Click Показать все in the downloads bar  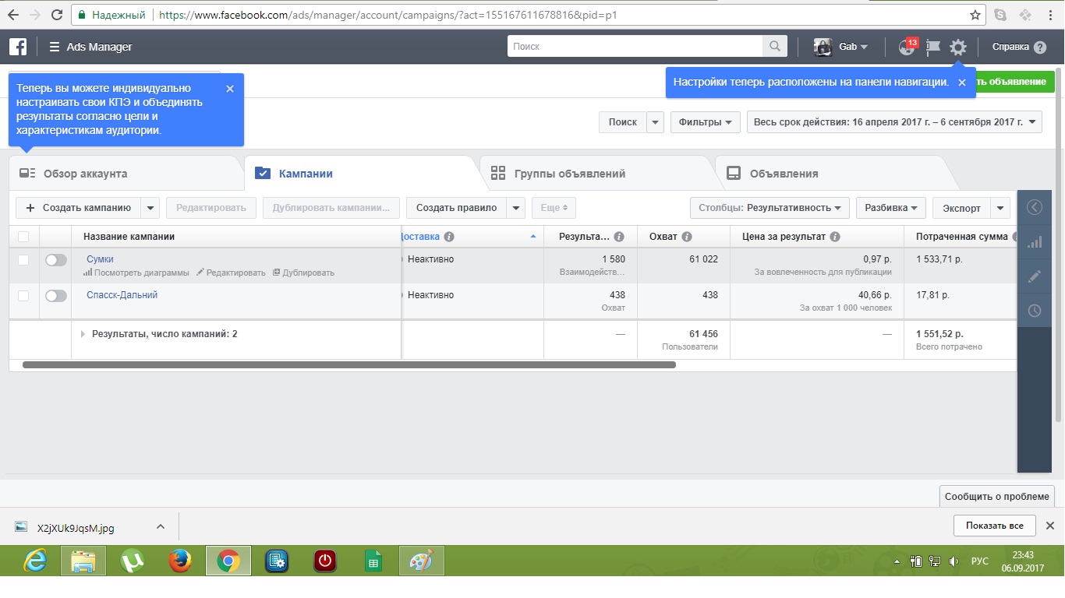coord(994,526)
